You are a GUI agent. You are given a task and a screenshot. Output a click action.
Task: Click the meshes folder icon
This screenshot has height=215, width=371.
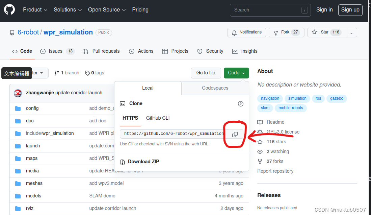(x=18, y=184)
